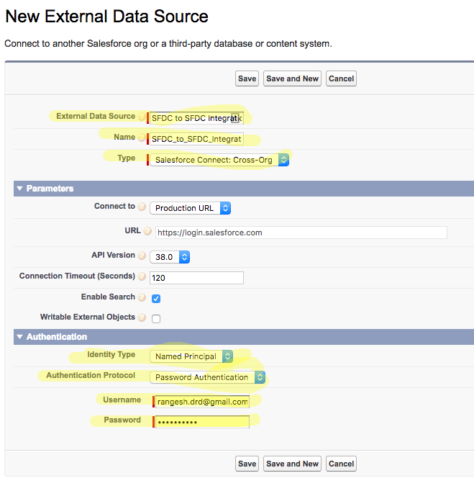This screenshot has width=474, height=496.
Task: Open the Connect to dropdown showing Production URL
Action: pos(190,208)
